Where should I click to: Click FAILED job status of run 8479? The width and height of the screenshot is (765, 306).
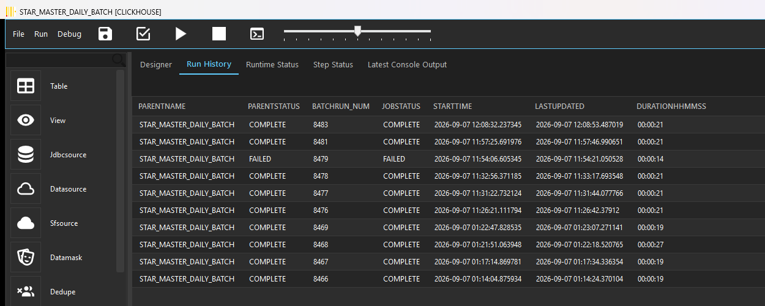point(394,159)
